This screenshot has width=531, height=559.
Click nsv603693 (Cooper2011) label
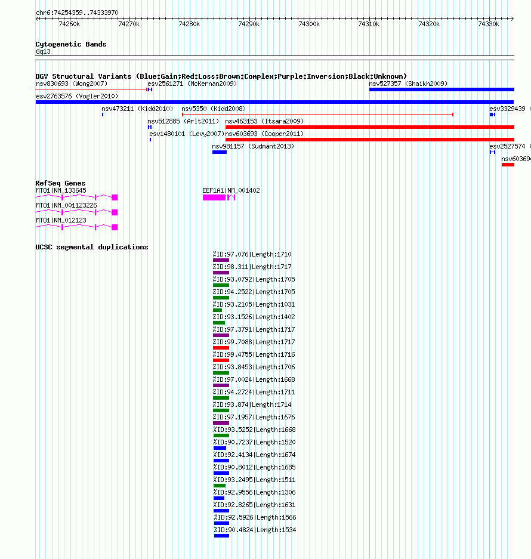264,134
